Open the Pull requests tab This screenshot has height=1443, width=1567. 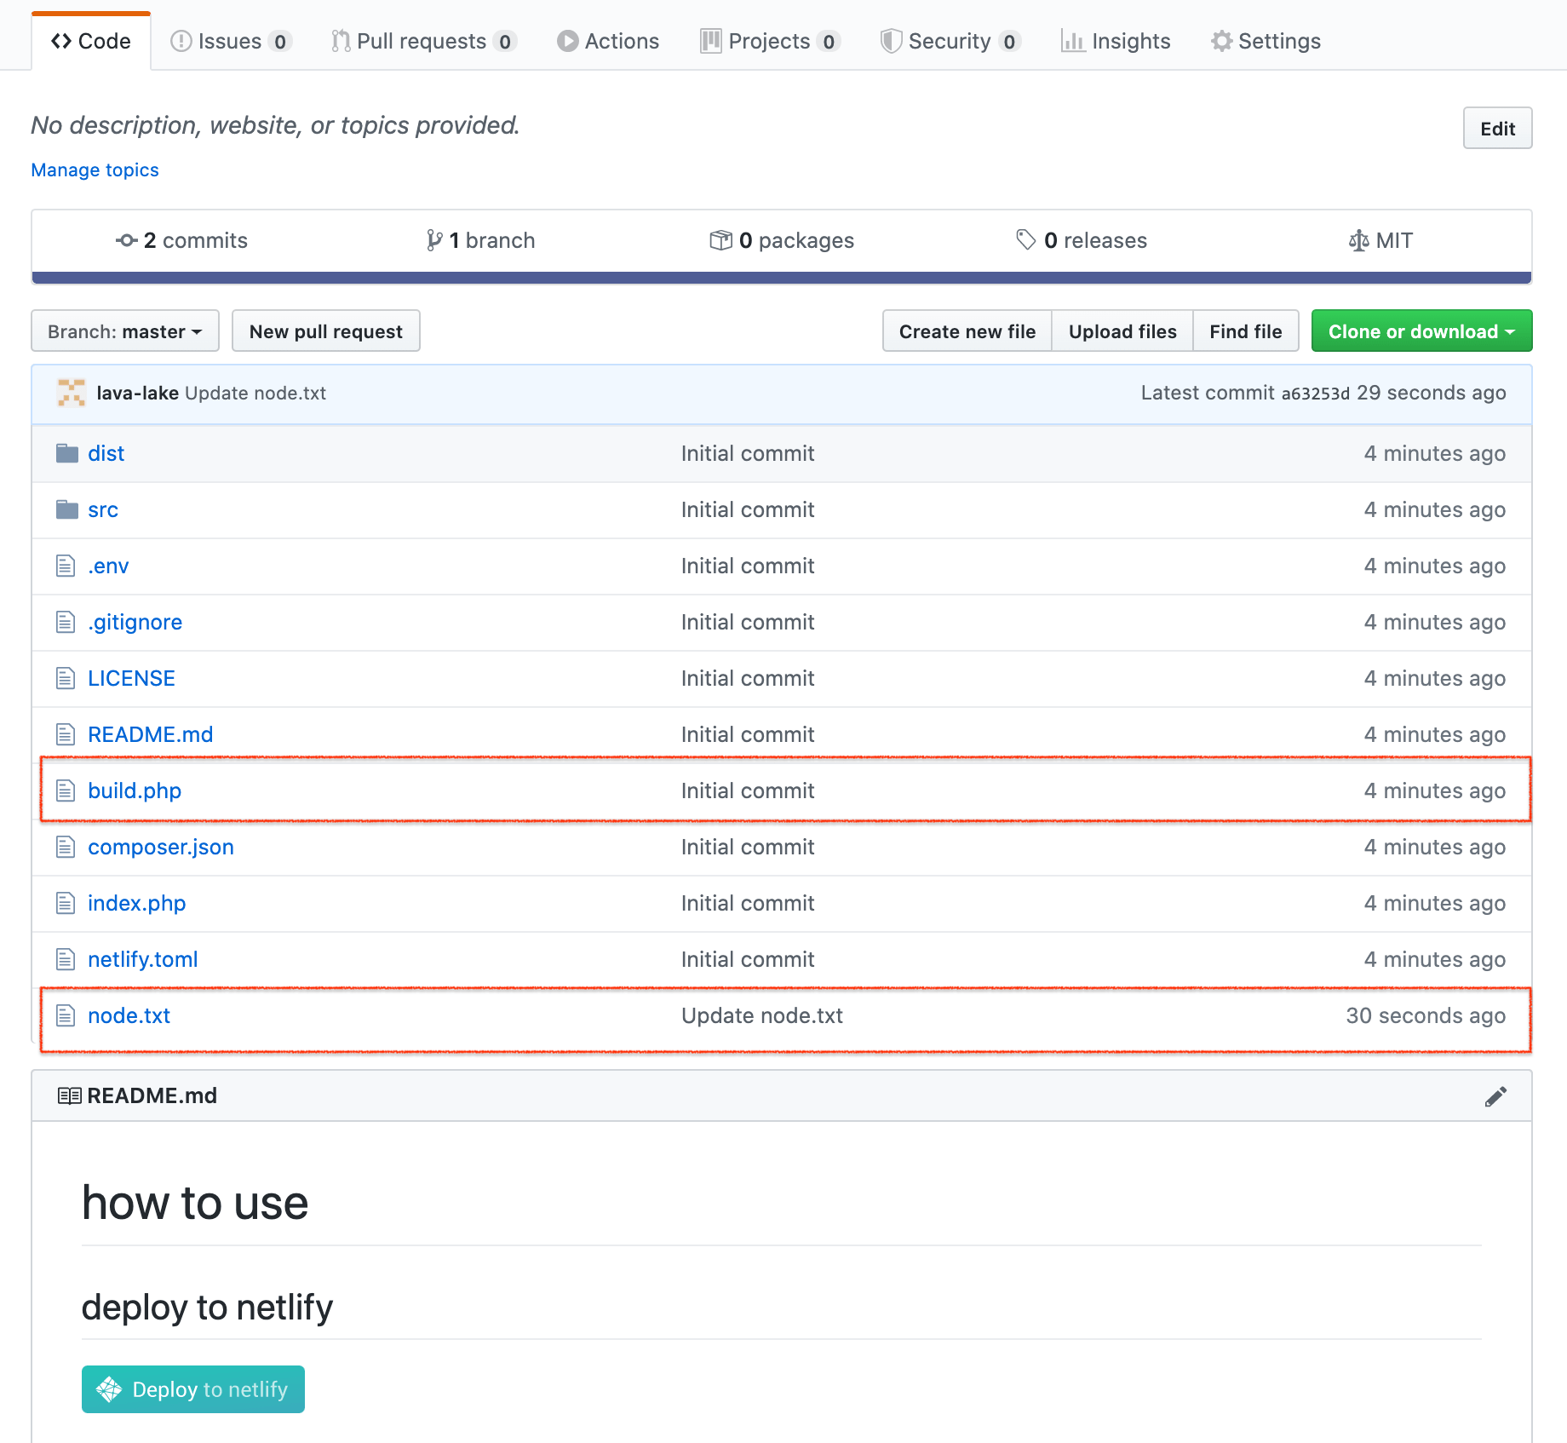click(423, 41)
